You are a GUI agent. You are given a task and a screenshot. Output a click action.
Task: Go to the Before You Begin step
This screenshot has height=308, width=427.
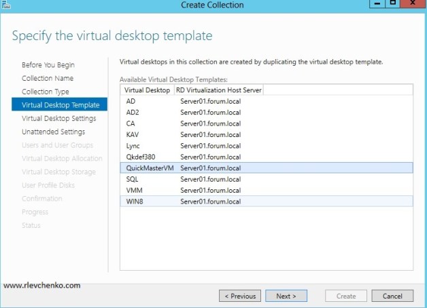point(48,65)
